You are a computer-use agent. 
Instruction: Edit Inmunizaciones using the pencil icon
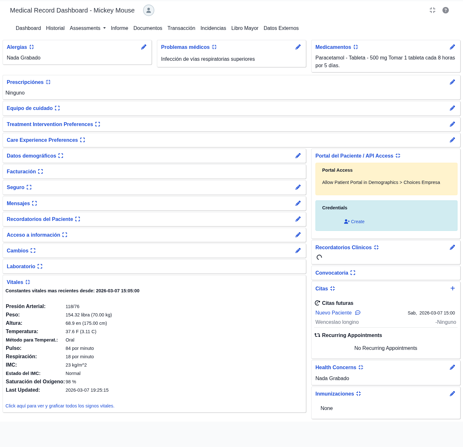point(452,394)
